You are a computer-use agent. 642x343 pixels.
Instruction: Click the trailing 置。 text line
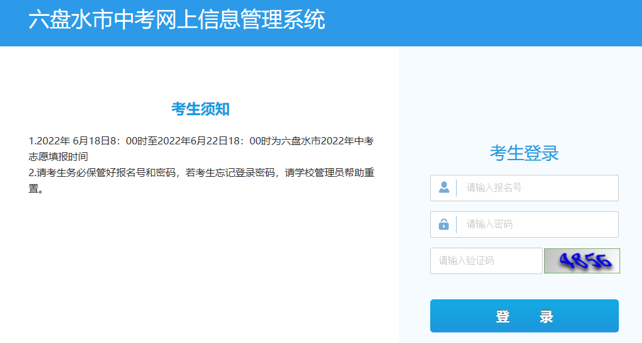[x=37, y=189]
